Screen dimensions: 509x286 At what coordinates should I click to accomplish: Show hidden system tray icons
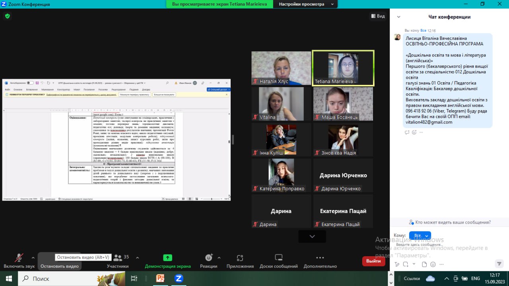(x=447, y=278)
